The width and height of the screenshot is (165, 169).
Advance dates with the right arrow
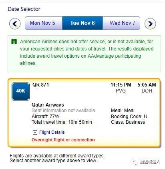(150, 24)
